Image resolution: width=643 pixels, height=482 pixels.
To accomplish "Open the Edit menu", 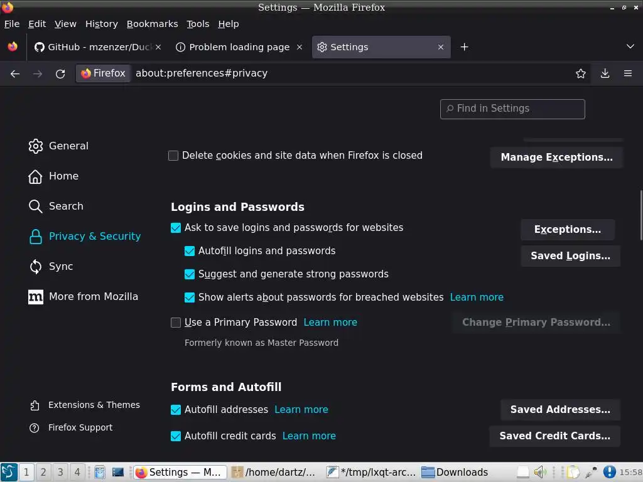I will click(x=37, y=24).
